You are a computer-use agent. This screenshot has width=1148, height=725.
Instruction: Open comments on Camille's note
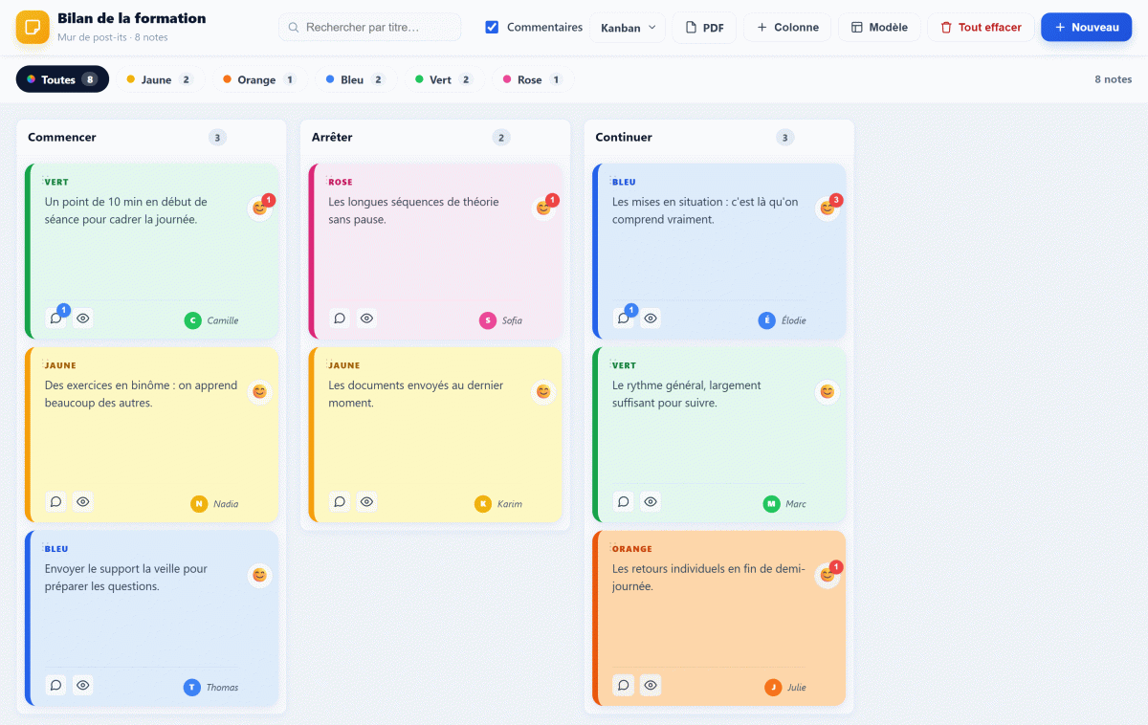[x=55, y=319]
